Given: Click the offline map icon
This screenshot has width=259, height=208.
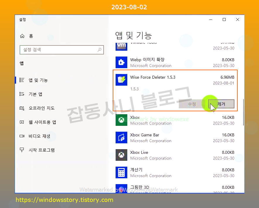Looking at the screenshot, I should pyautogui.click(x=22, y=108).
